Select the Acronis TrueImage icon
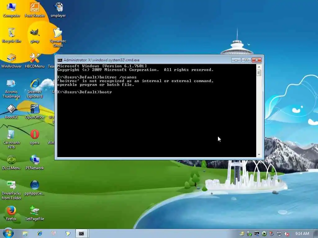Viewport: 318px width, 238px height. click(11, 88)
